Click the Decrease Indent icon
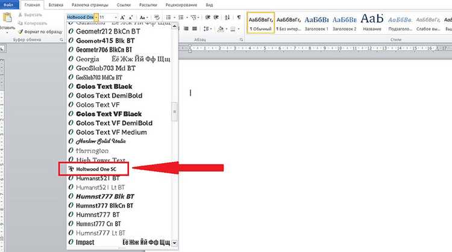This screenshot has width=452, height=252. 207,17
